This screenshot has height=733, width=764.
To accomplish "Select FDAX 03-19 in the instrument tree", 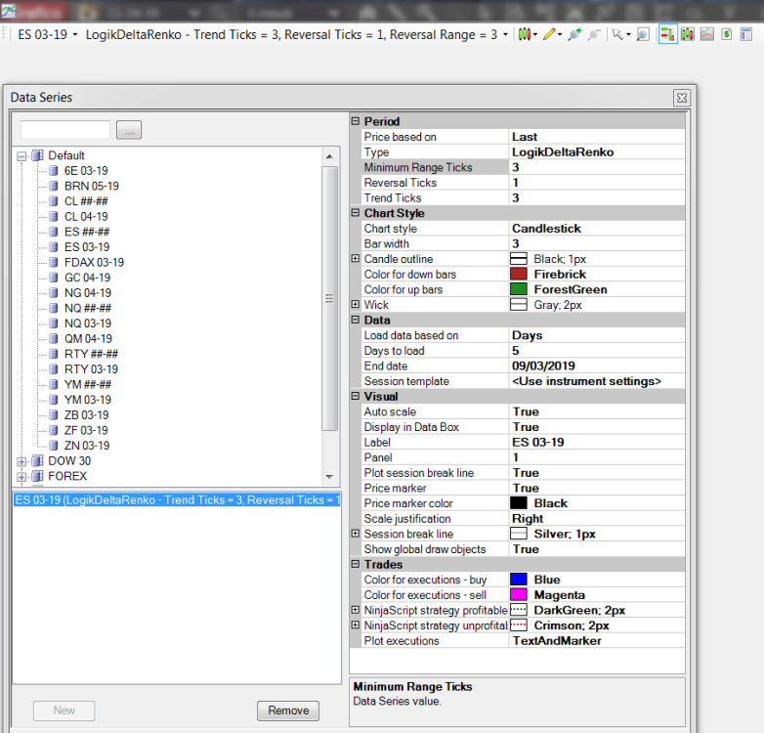I will (93, 262).
